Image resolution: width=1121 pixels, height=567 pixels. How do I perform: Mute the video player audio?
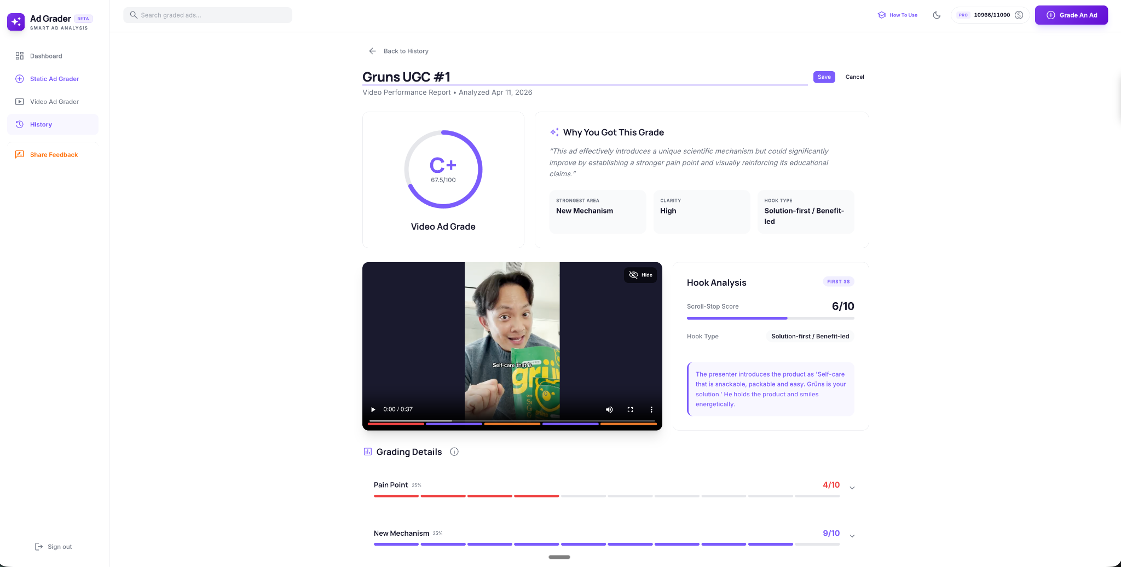click(609, 409)
